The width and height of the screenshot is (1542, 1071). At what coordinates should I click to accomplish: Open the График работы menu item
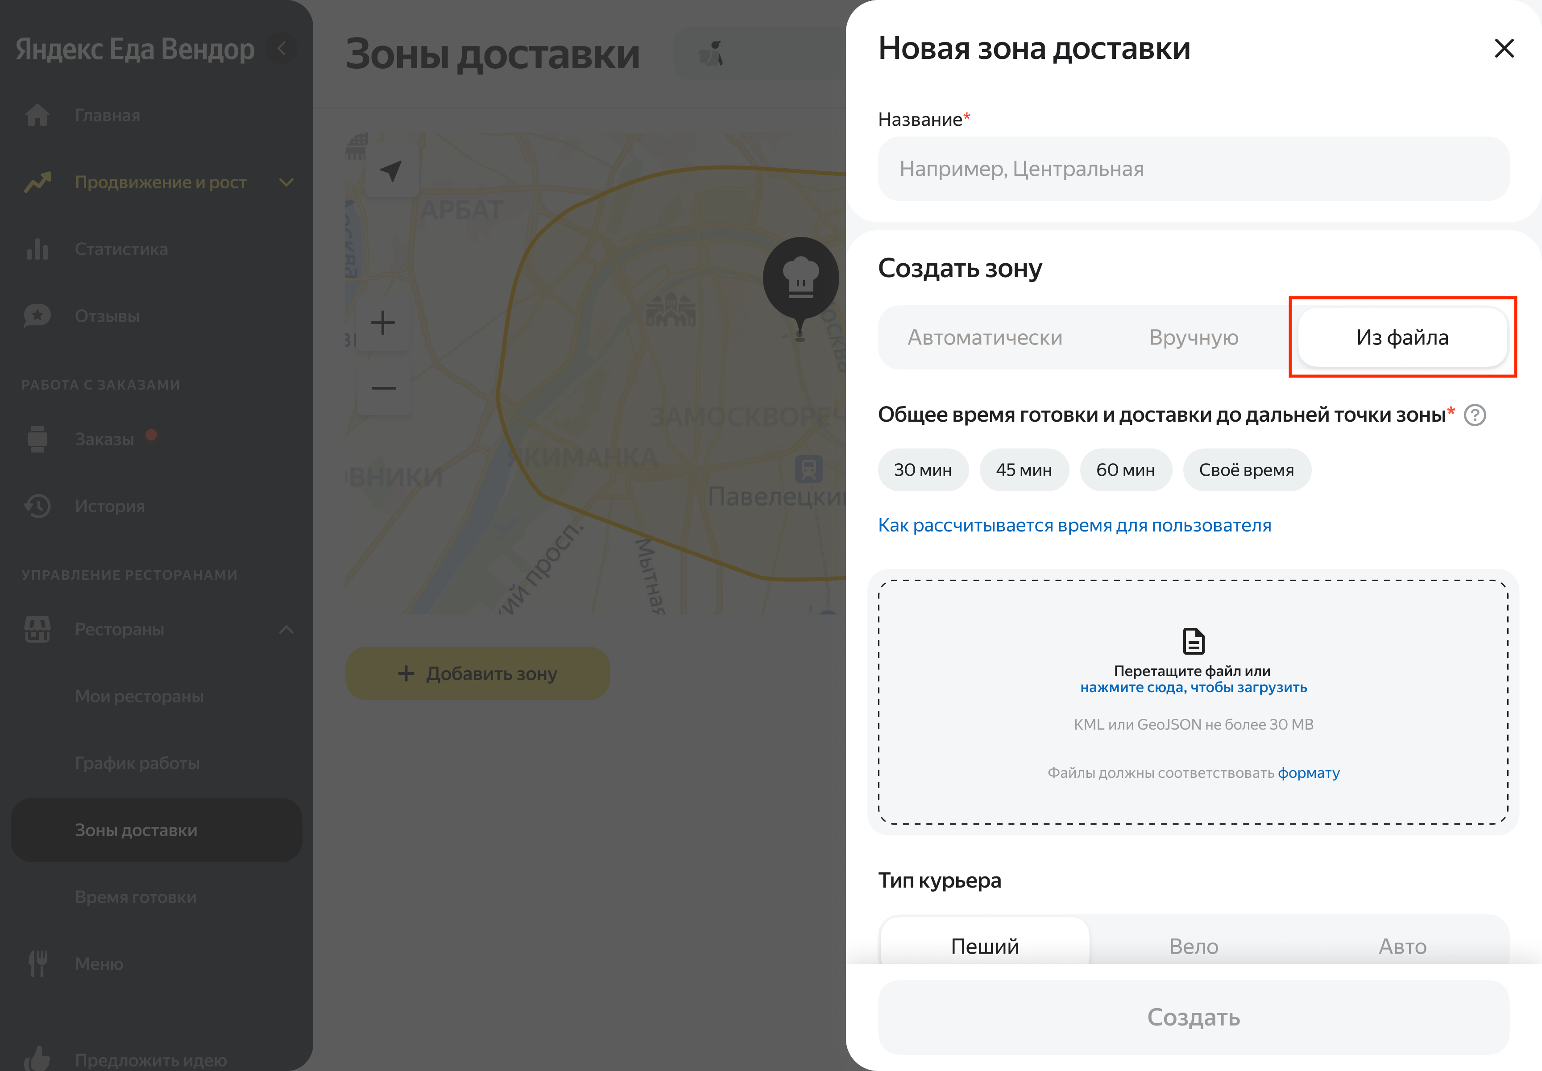point(137,763)
